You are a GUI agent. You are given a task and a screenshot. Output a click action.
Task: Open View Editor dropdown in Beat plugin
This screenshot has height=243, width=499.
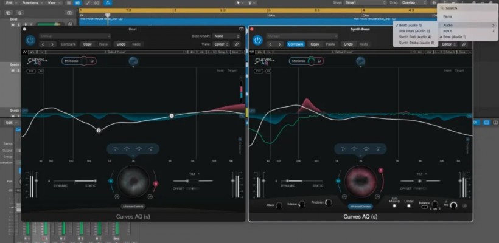(x=222, y=44)
